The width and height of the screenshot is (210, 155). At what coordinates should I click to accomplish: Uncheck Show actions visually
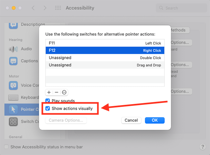point(47,108)
